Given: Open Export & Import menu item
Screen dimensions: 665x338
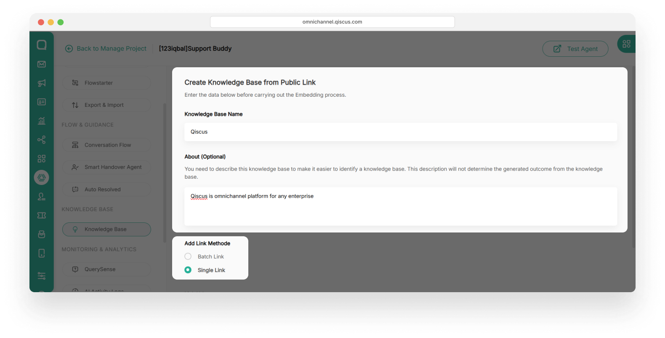Looking at the screenshot, I should pyautogui.click(x=106, y=105).
